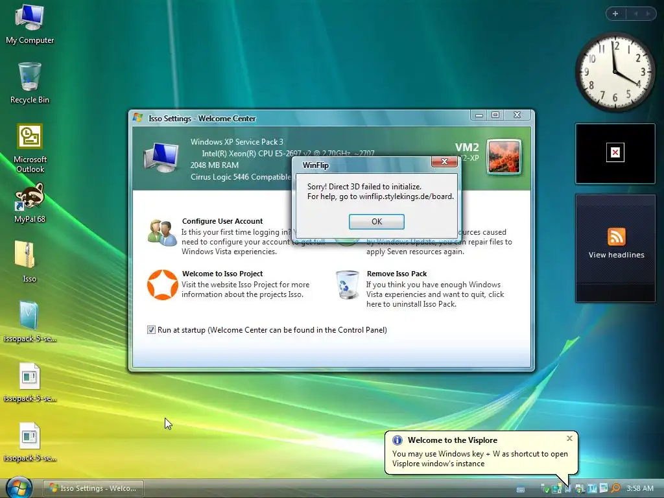The width and height of the screenshot is (664, 498).
Task: Click the Cirrus Logic 5446 Compatible text
Action: 241,177
